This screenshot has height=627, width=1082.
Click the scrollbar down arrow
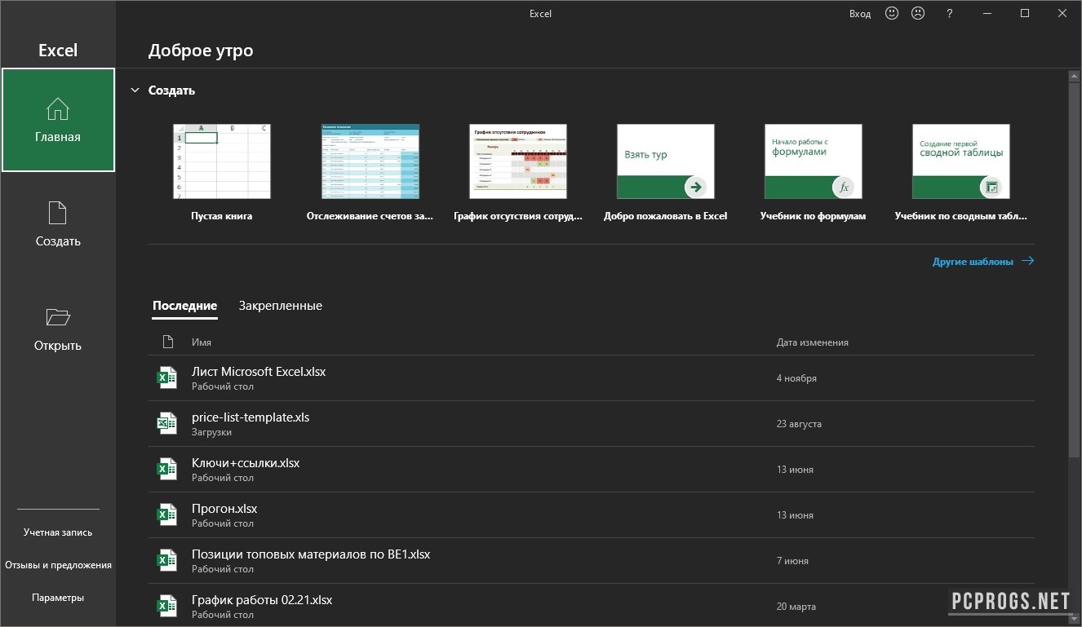pyautogui.click(x=1074, y=620)
